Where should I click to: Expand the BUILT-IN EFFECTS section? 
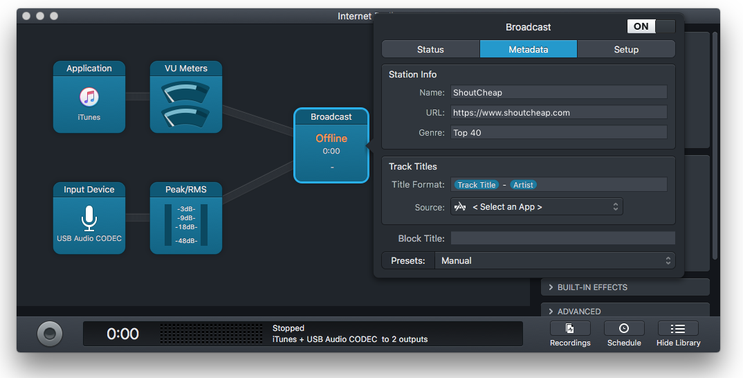(x=625, y=287)
